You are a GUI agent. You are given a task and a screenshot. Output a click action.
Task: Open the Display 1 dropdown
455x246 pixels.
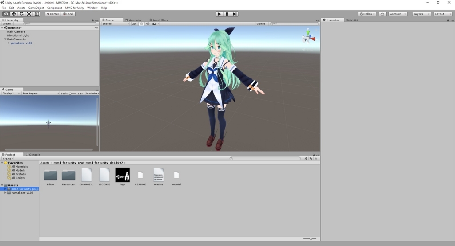click(x=11, y=94)
